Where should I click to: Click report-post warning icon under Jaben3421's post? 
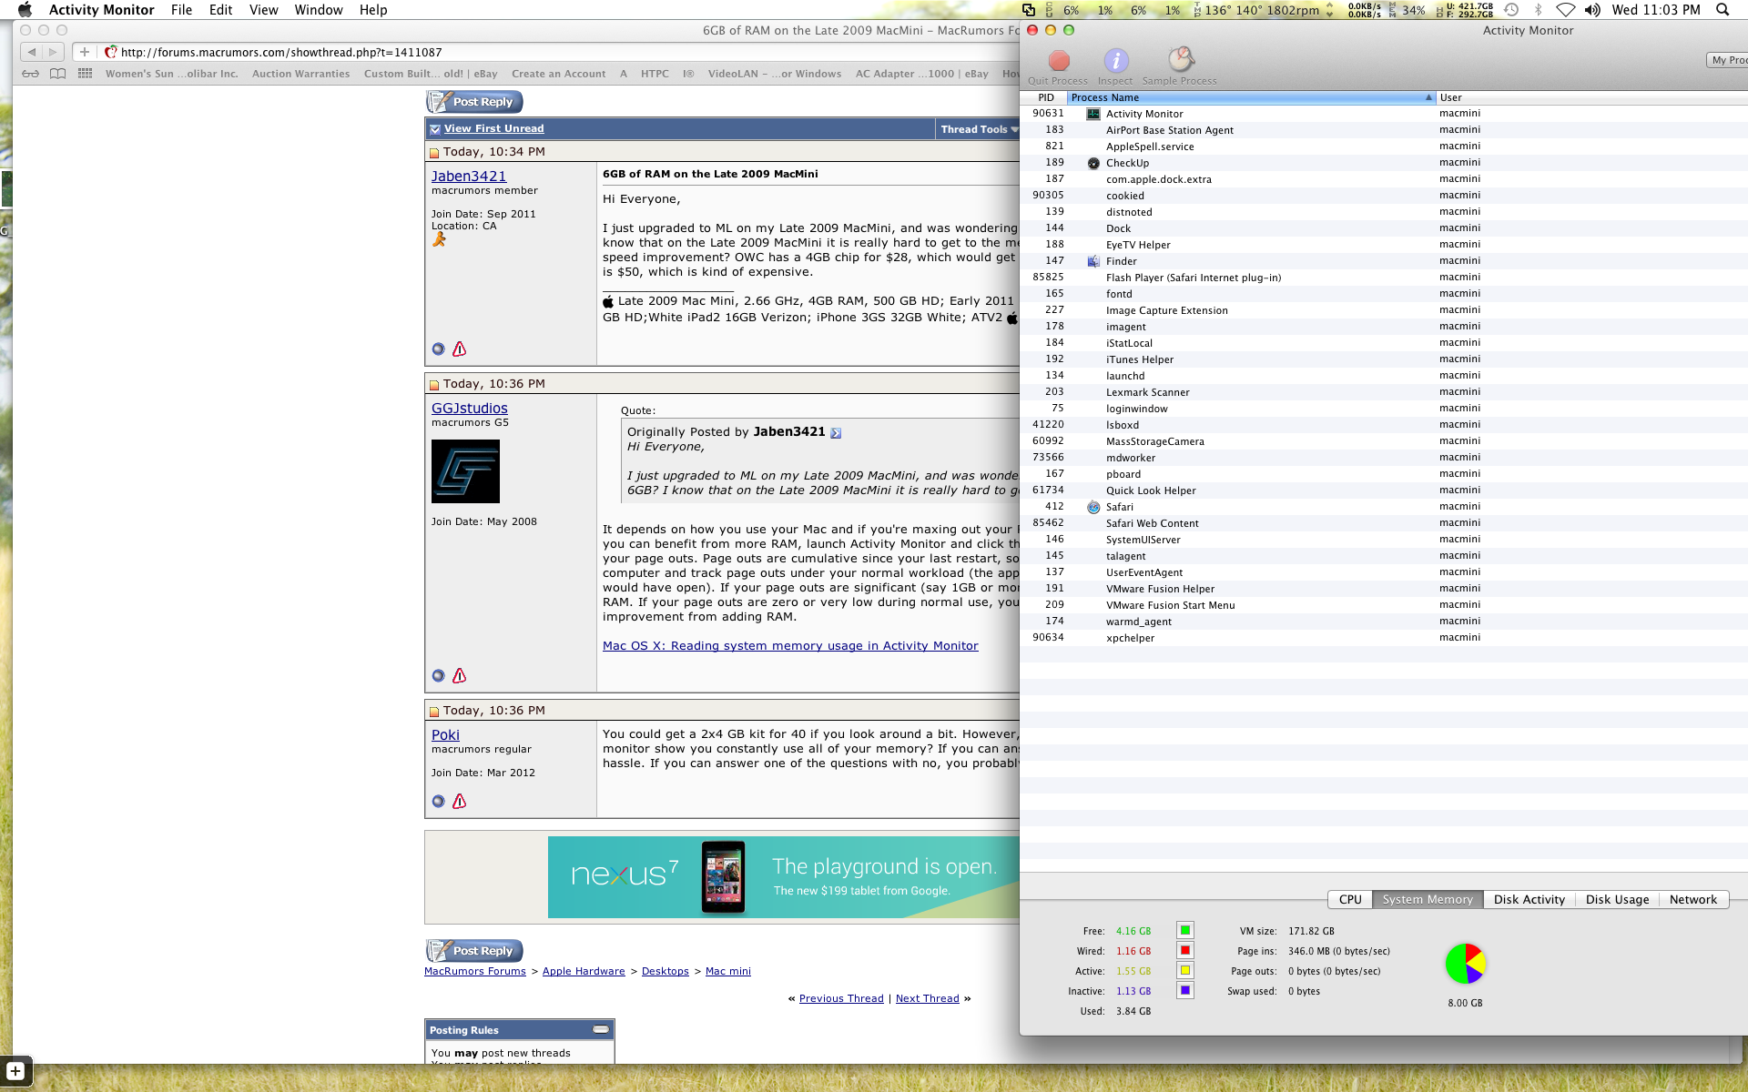click(460, 349)
